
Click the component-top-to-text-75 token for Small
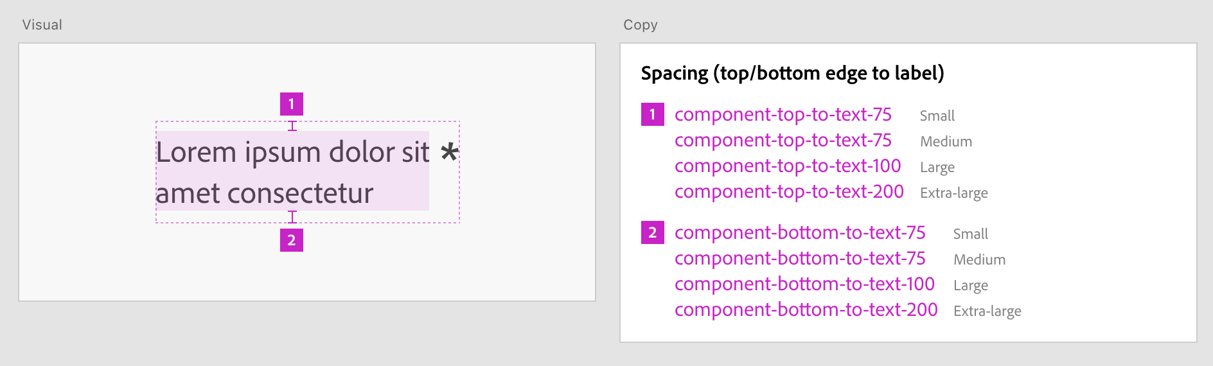[x=783, y=115]
